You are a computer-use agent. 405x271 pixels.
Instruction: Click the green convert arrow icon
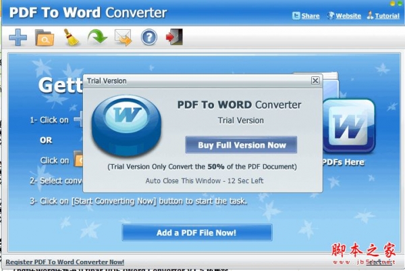point(97,37)
